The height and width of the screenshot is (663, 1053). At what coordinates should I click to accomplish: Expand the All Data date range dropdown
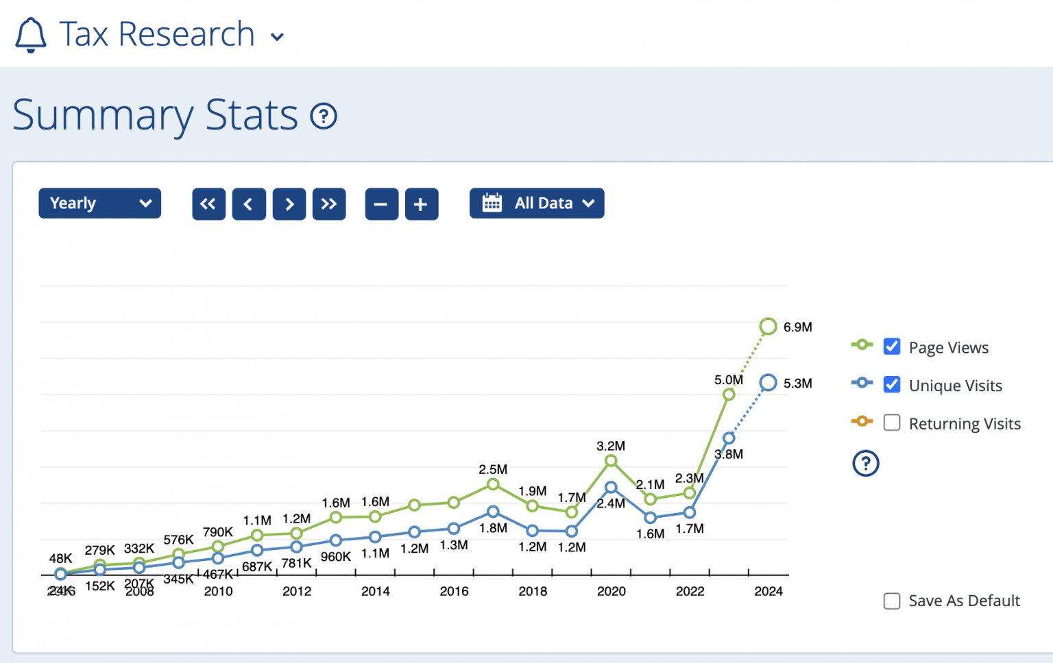coord(537,203)
